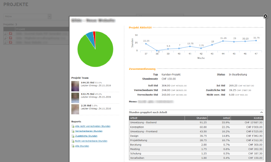Screen dimensions: 271x162
Task: Click file icon next to Zusätzliche Stunden
Action: click(73, 136)
